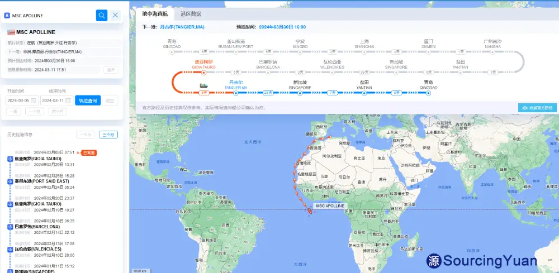Click the NANSHA route node
The image size is (559, 273).
[x=492, y=52]
